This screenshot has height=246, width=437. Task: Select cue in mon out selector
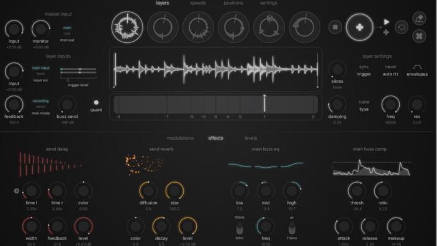[67, 34]
